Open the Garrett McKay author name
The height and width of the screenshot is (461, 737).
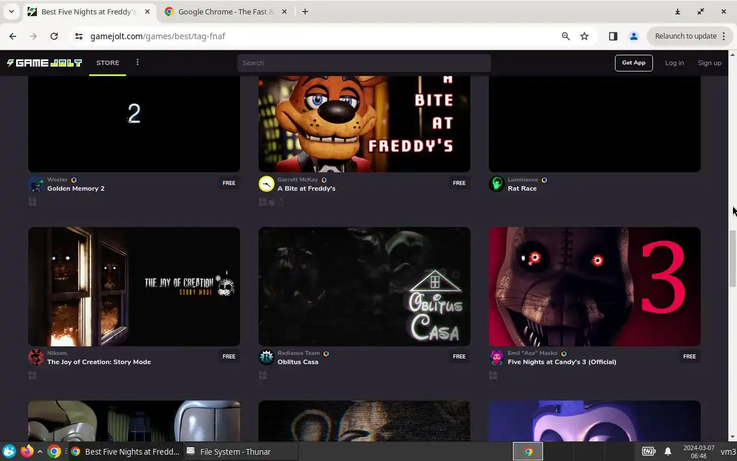(298, 180)
